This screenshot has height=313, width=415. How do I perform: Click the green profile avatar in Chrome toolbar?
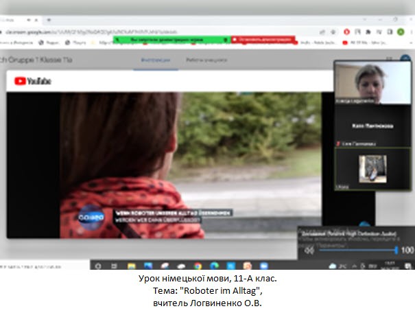click(400, 32)
